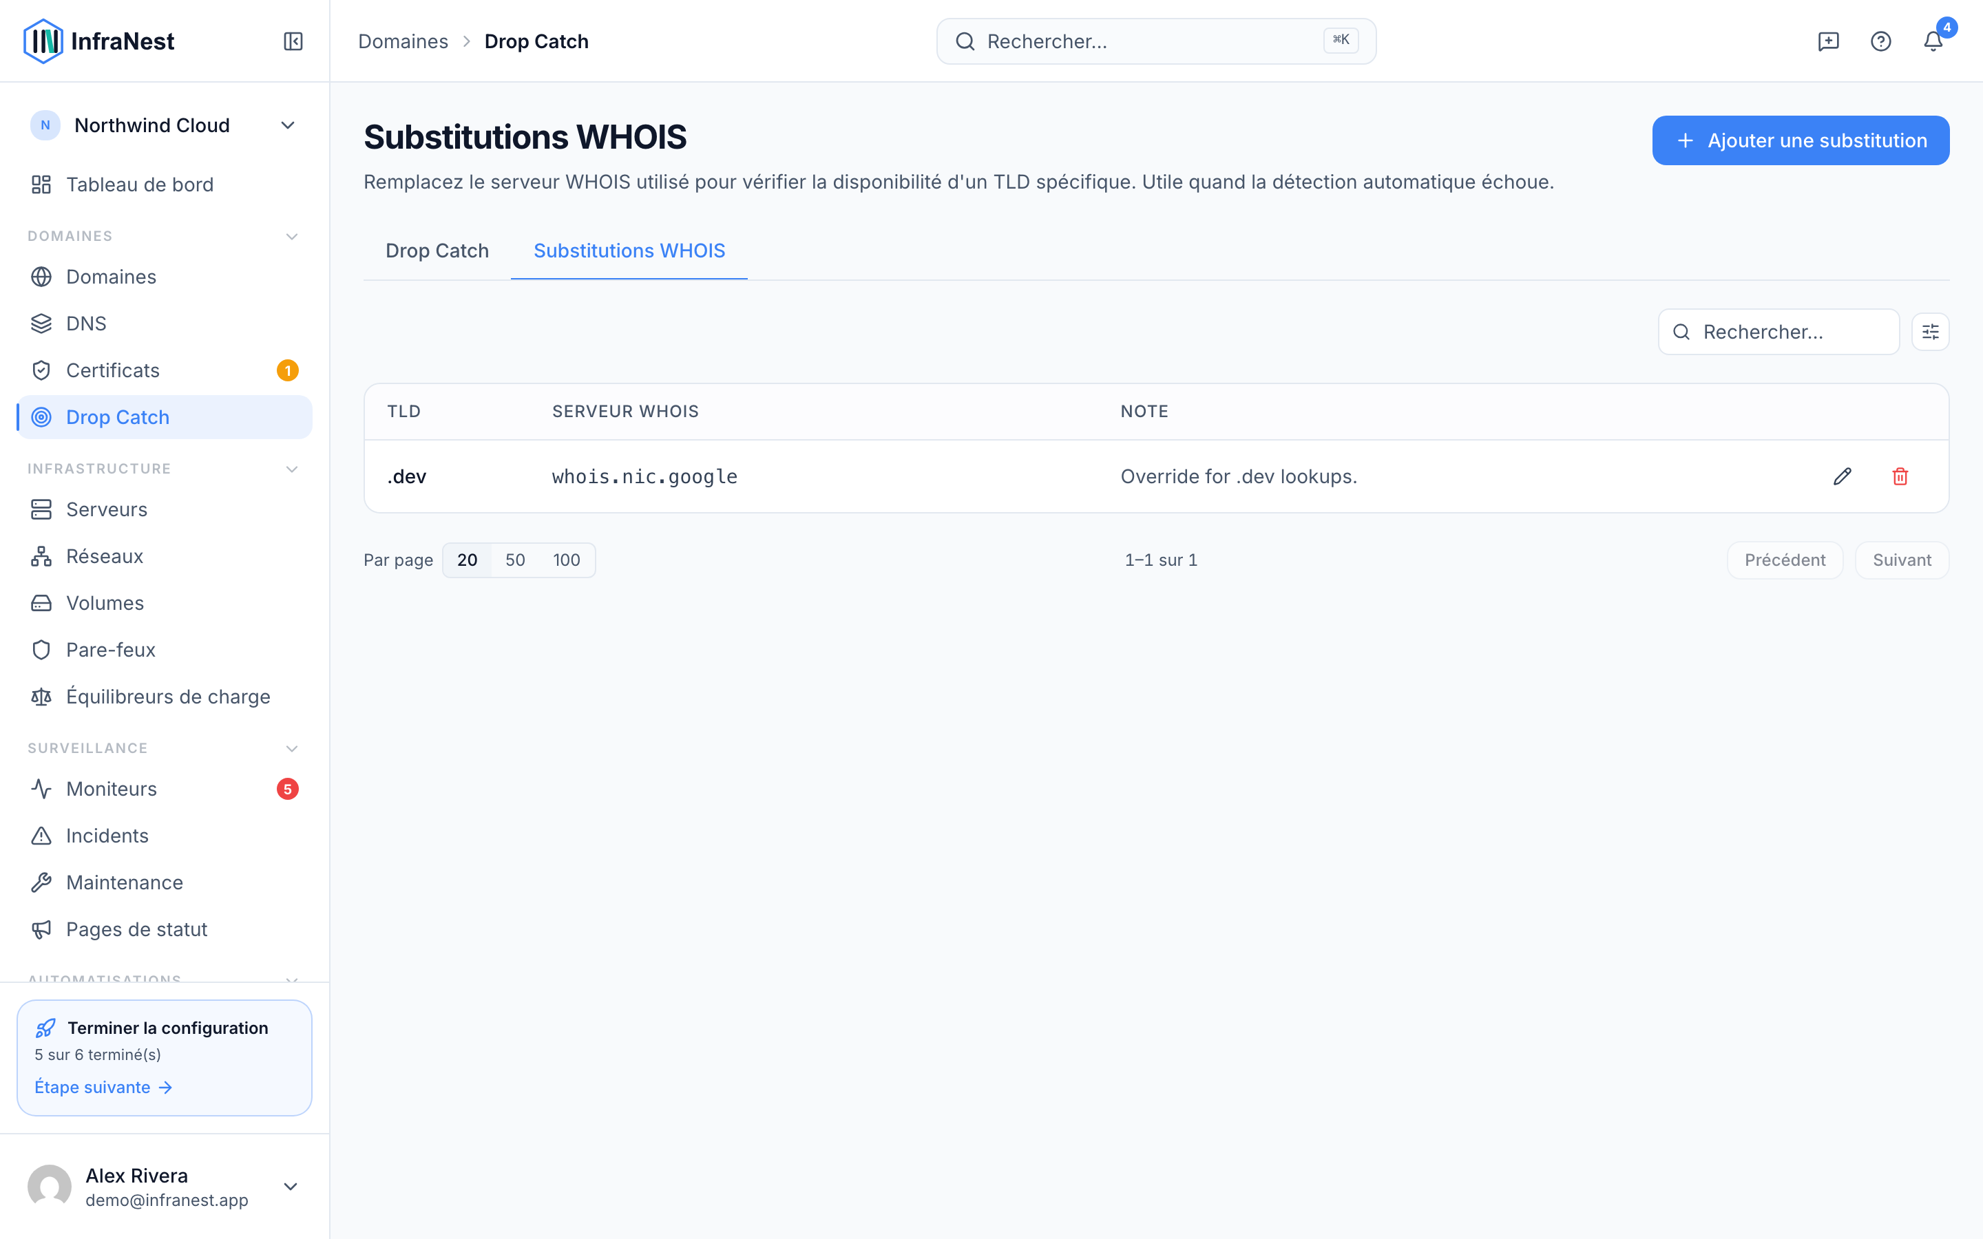The height and width of the screenshot is (1239, 1983).
Task: Open Tableau de bord in sidebar
Action: (x=164, y=184)
